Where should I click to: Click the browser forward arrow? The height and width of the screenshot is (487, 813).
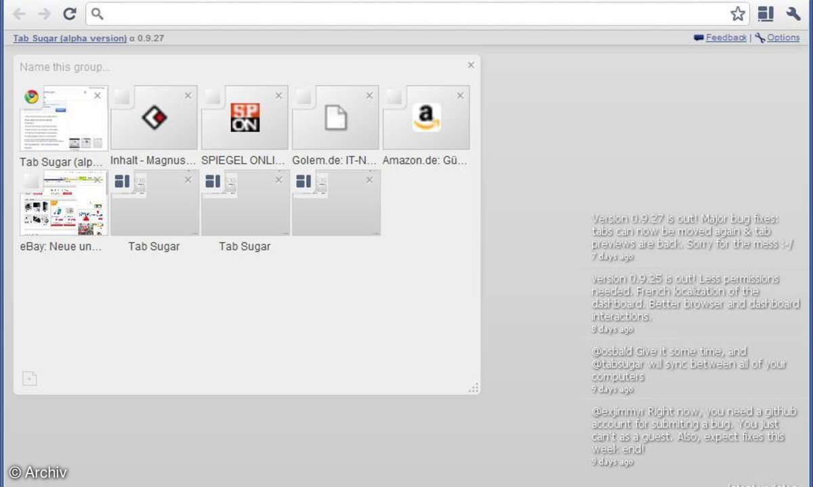44,14
